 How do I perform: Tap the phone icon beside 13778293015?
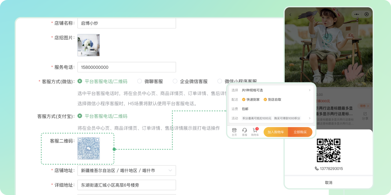[x=317, y=168]
